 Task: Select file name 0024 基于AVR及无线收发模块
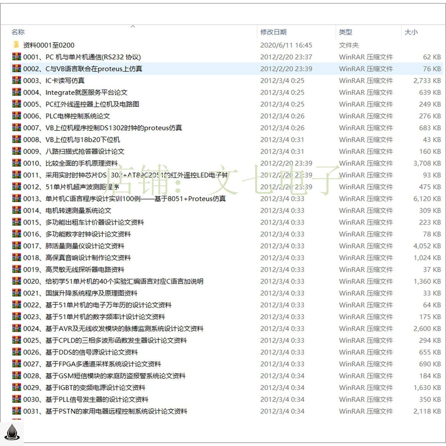coord(113,329)
